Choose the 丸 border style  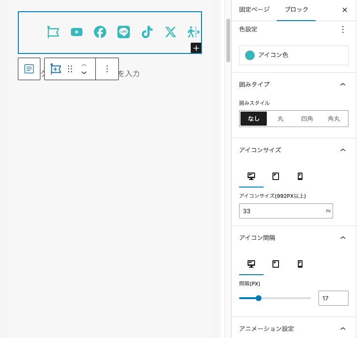coord(280,119)
